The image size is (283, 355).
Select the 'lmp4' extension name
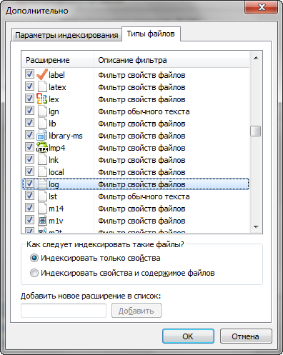click(56, 148)
